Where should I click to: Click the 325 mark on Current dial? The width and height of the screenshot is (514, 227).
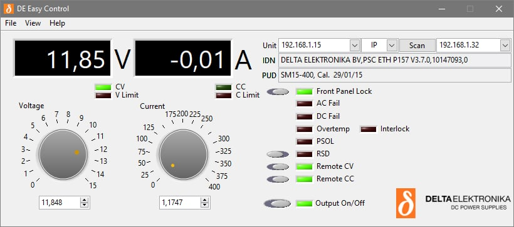pyautogui.click(x=226, y=151)
